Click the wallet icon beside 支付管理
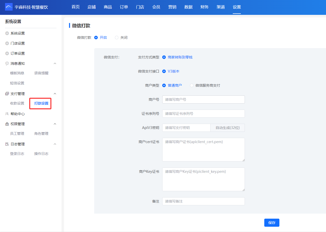Image resolution: width=326 pixels, height=232 pixels. click(7, 94)
